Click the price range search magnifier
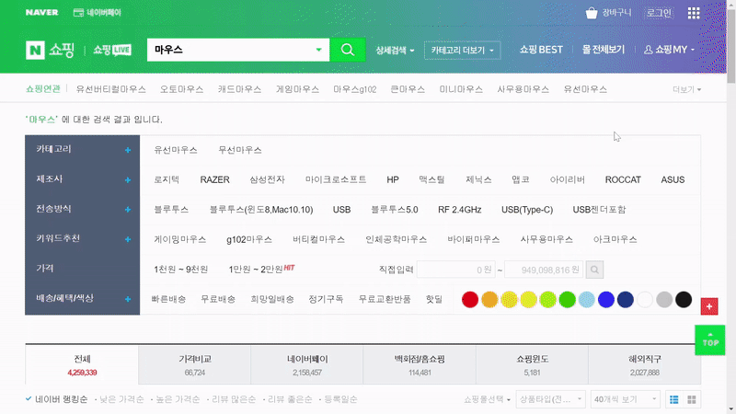 [x=595, y=270]
